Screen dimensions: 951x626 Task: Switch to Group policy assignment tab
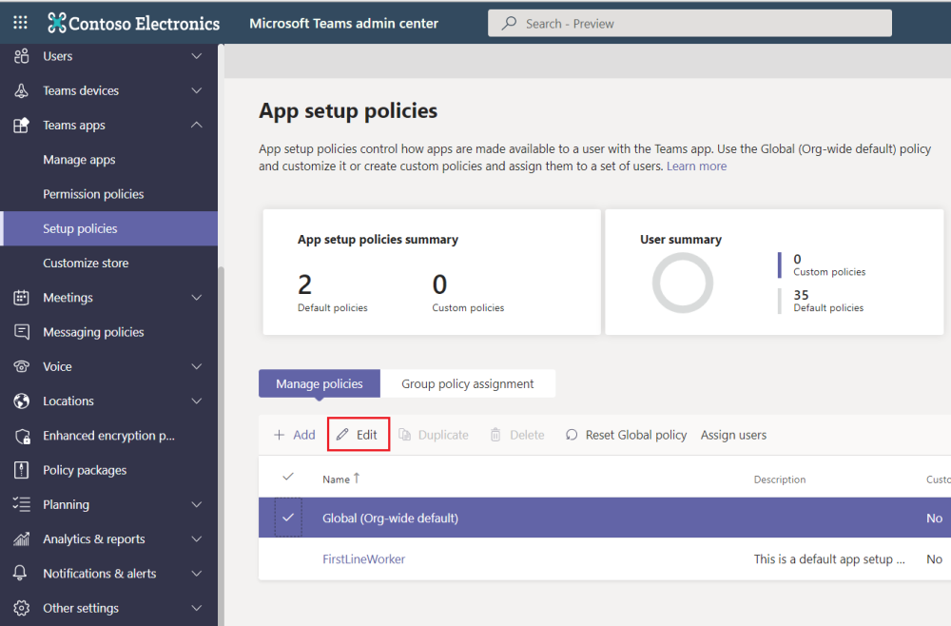[x=468, y=383]
